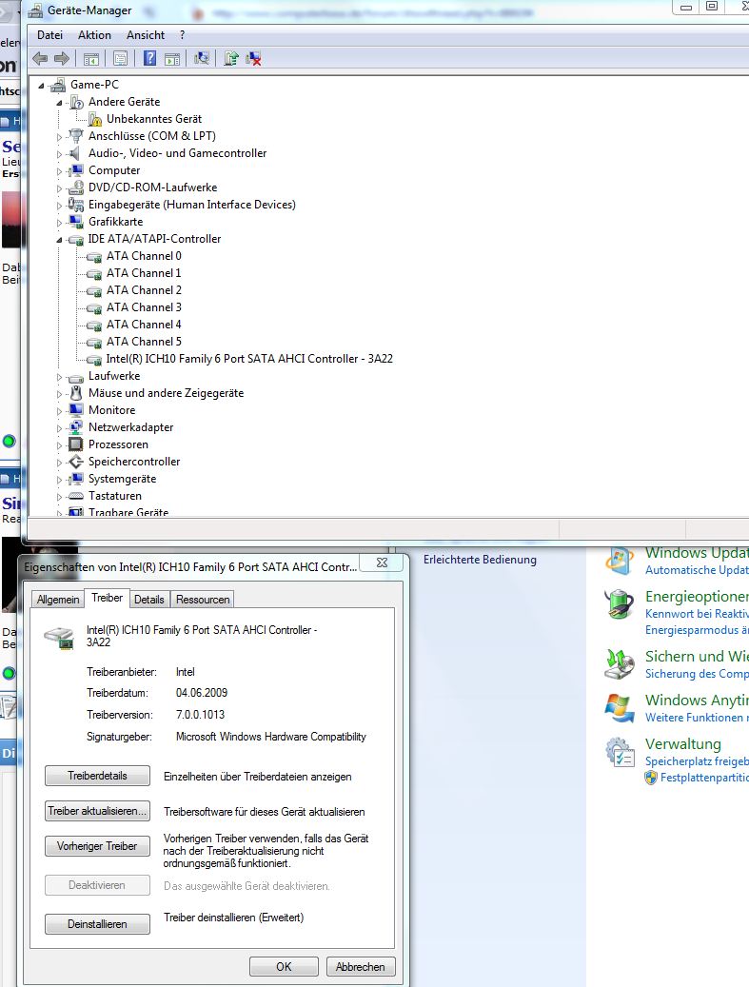
Task: Click the blue Help question mark icon
Action: point(149,59)
